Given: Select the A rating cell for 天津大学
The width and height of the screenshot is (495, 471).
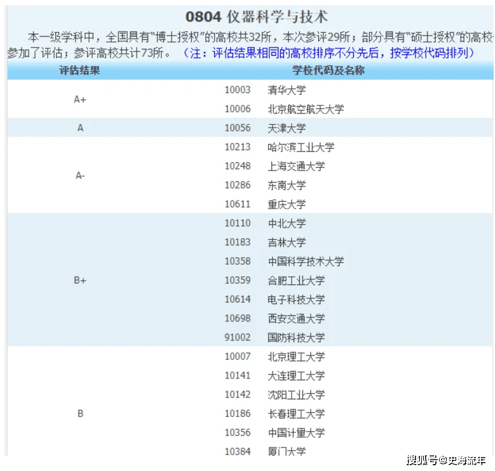Looking at the screenshot, I should coord(80,128).
